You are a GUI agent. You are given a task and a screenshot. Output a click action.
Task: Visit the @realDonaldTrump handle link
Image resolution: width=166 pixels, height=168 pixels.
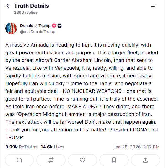tap(38, 32)
